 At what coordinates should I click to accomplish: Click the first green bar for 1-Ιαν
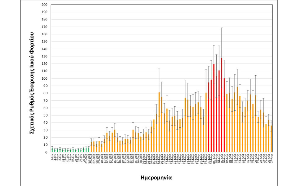[x=52, y=150]
